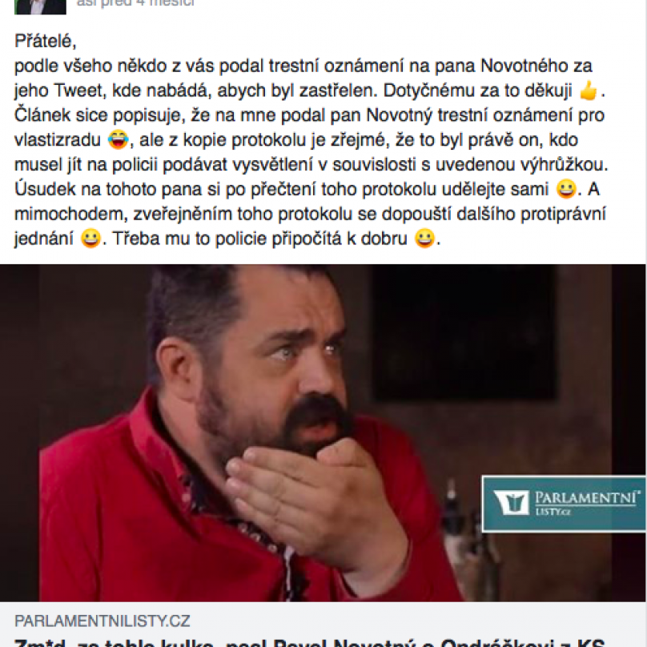Click "LISTY.cz" text in the logo
The width and height of the screenshot is (647, 647).
[553, 512]
